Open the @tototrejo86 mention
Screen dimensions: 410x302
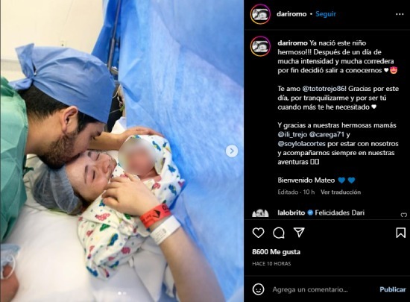tap(324, 89)
